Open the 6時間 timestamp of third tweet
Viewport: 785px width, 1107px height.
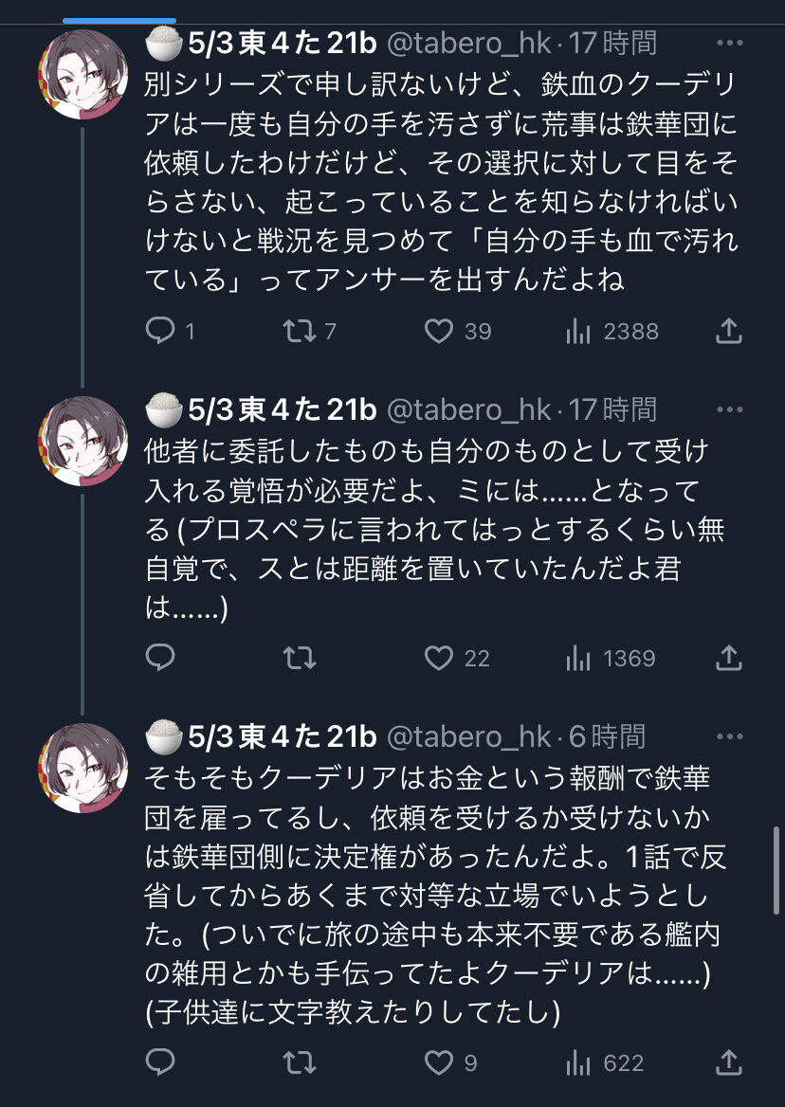[607, 736]
